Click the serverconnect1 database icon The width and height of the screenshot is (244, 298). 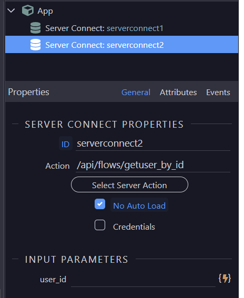(36, 28)
